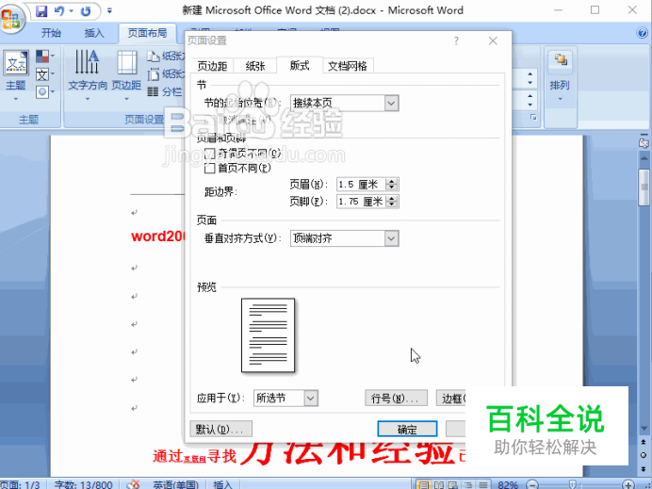Image resolution: width=652 pixels, height=489 pixels.
Task: Open the theme effects icon
Action: pos(42,92)
